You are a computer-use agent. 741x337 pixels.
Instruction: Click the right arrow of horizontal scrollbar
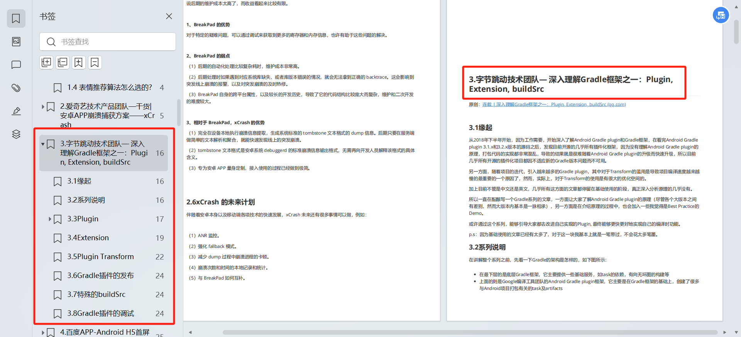pos(724,332)
